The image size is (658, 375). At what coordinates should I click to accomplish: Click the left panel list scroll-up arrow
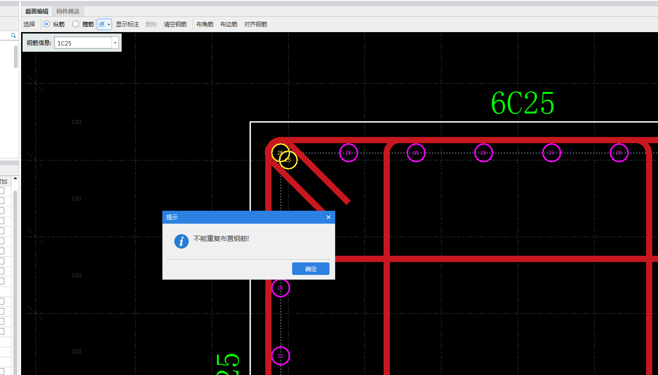(15, 179)
